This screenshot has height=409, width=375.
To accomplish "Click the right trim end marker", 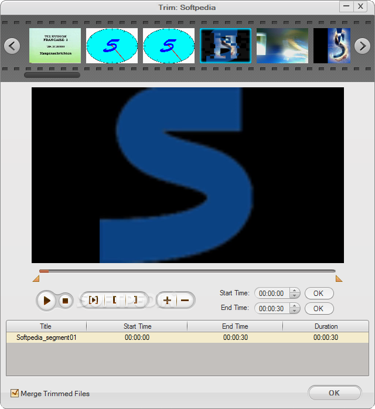I will tap(339, 278).
